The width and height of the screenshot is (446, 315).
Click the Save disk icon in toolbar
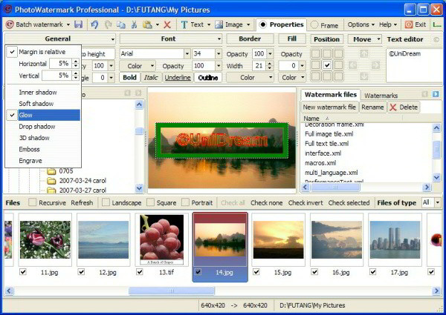(x=78, y=24)
